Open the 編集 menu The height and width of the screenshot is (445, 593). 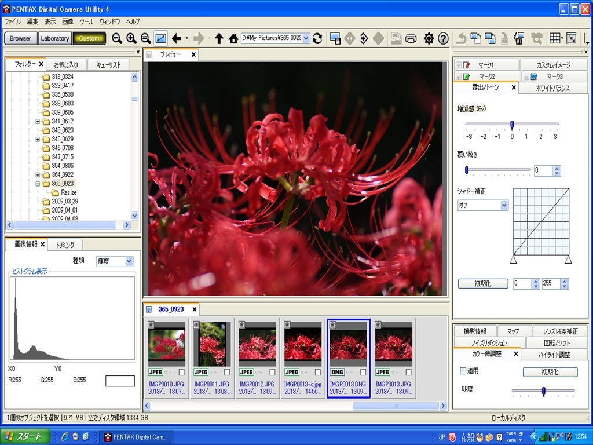32,21
